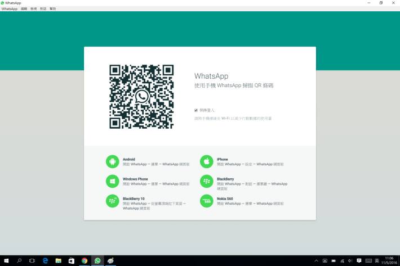Open the volume speaker tray icon

350,260
